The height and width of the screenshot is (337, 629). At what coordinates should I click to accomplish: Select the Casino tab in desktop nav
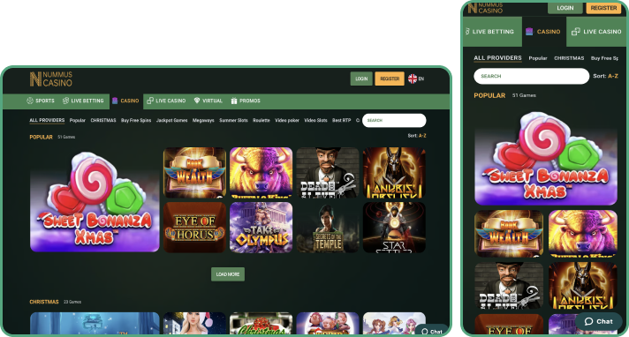tap(125, 101)
